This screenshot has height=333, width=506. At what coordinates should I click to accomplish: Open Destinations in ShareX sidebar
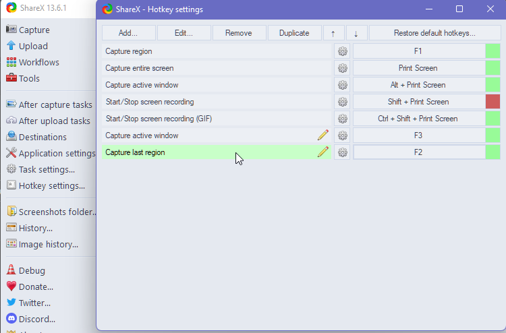coord(43,137)
